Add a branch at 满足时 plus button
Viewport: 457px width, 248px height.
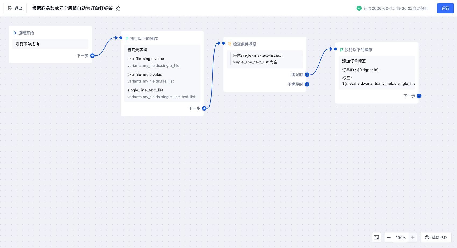click(x=307, y=75)
